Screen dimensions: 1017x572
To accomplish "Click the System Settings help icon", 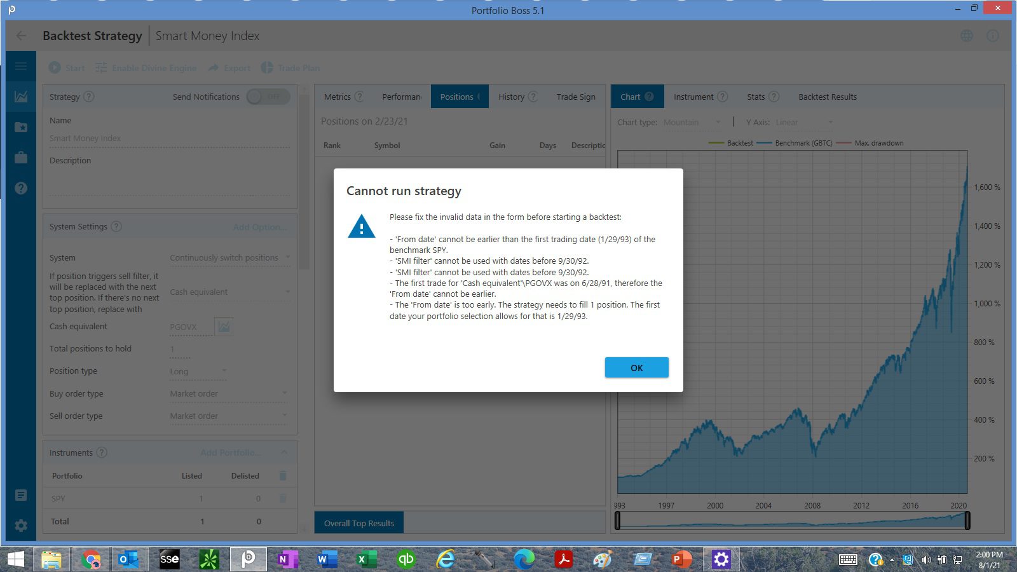I will point(116,226).
